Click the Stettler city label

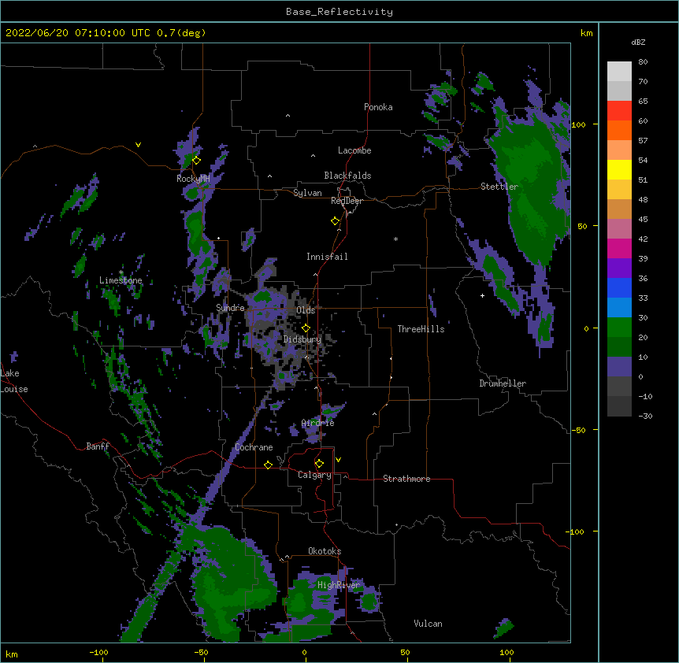pos(499,187)
